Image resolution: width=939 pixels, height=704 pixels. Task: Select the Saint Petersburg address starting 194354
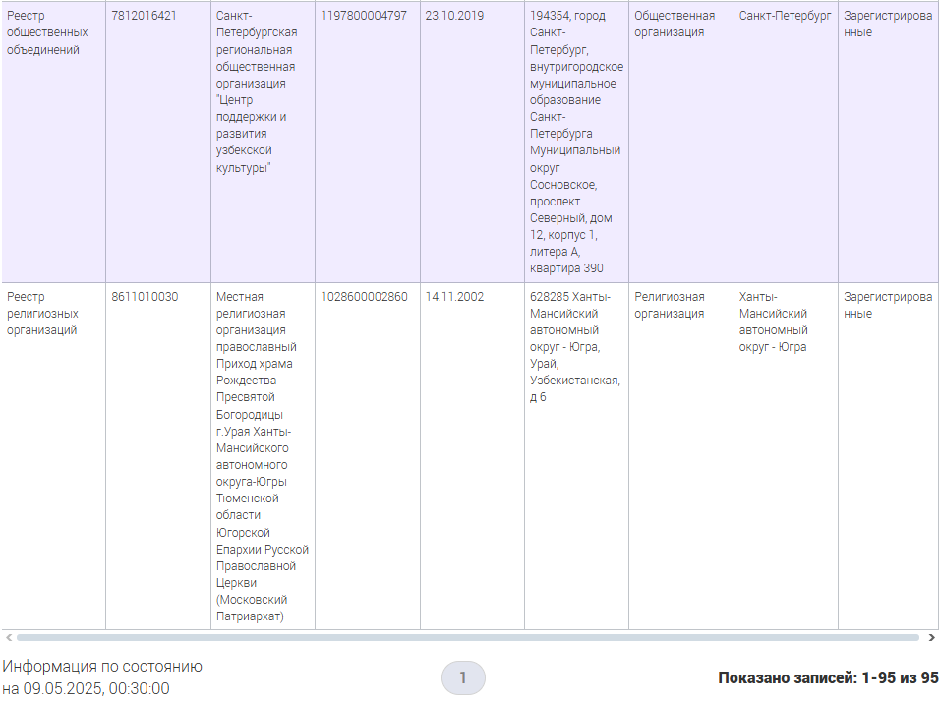point(575,142)
